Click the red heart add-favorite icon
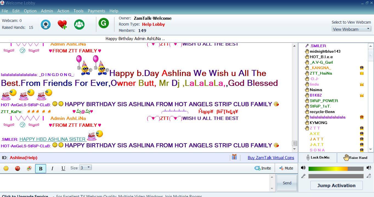The width and height of the screenshot is (374, 197). point(62,24)
